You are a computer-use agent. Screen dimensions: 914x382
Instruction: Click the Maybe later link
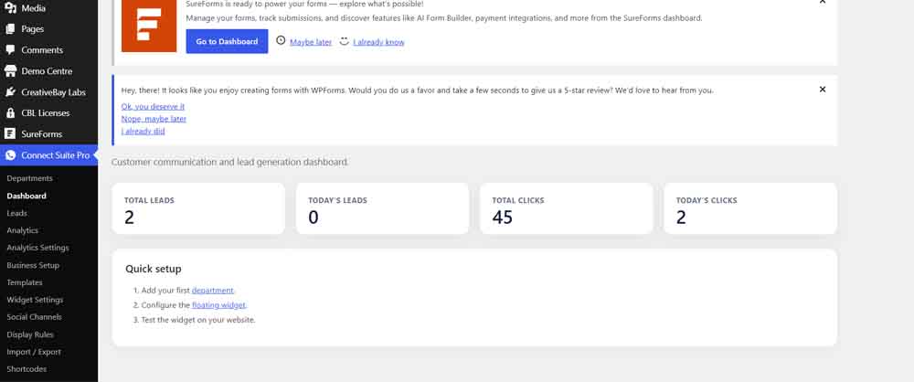point(311,42)
